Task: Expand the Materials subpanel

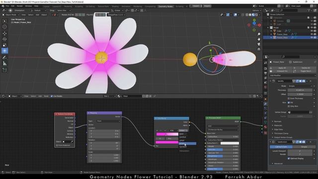Action: click(x=278, y=125)
